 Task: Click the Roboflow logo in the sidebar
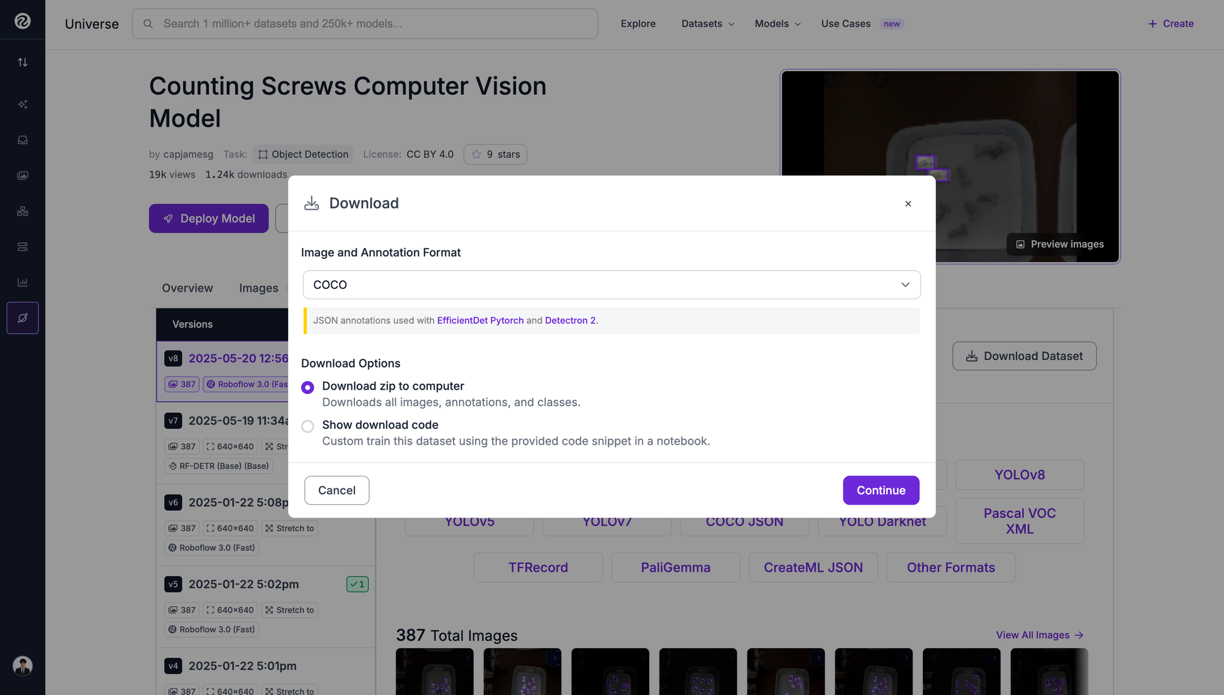click(x=23, y=21)
